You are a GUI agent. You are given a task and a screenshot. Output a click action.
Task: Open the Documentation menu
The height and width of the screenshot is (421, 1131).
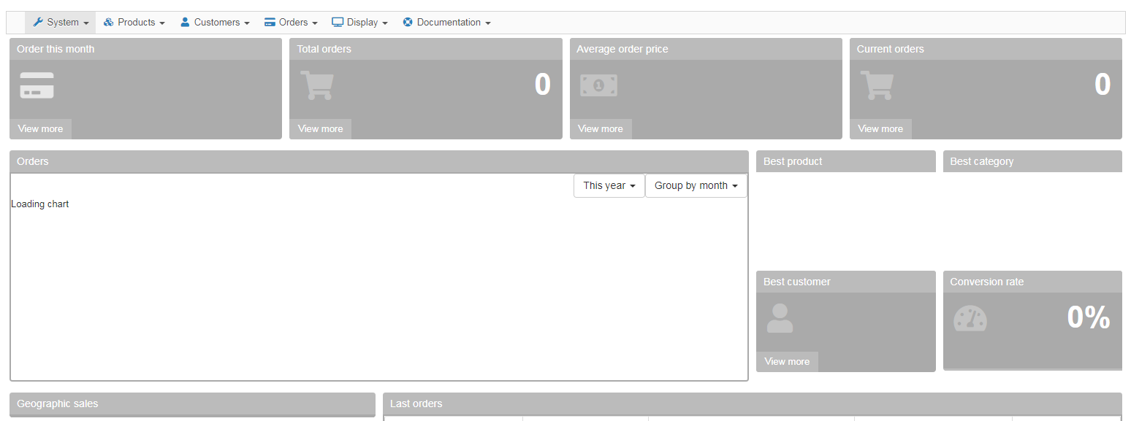(446, 23)
